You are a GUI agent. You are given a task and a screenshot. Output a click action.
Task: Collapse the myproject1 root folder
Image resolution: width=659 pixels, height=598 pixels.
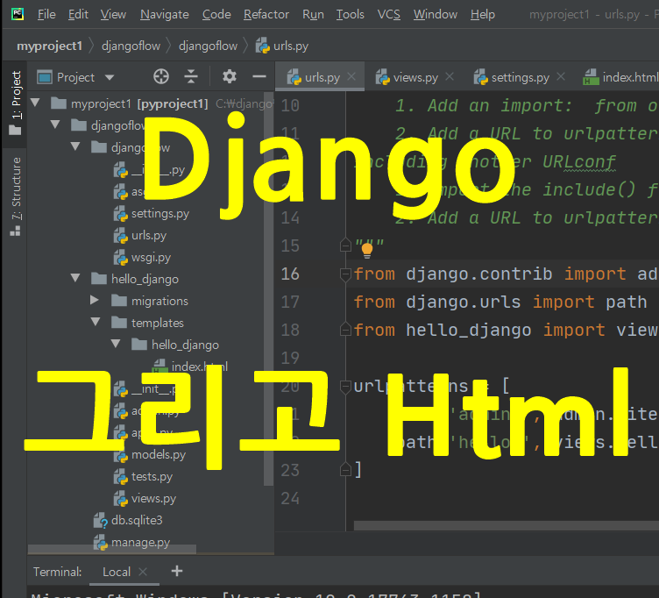point(35,103)
